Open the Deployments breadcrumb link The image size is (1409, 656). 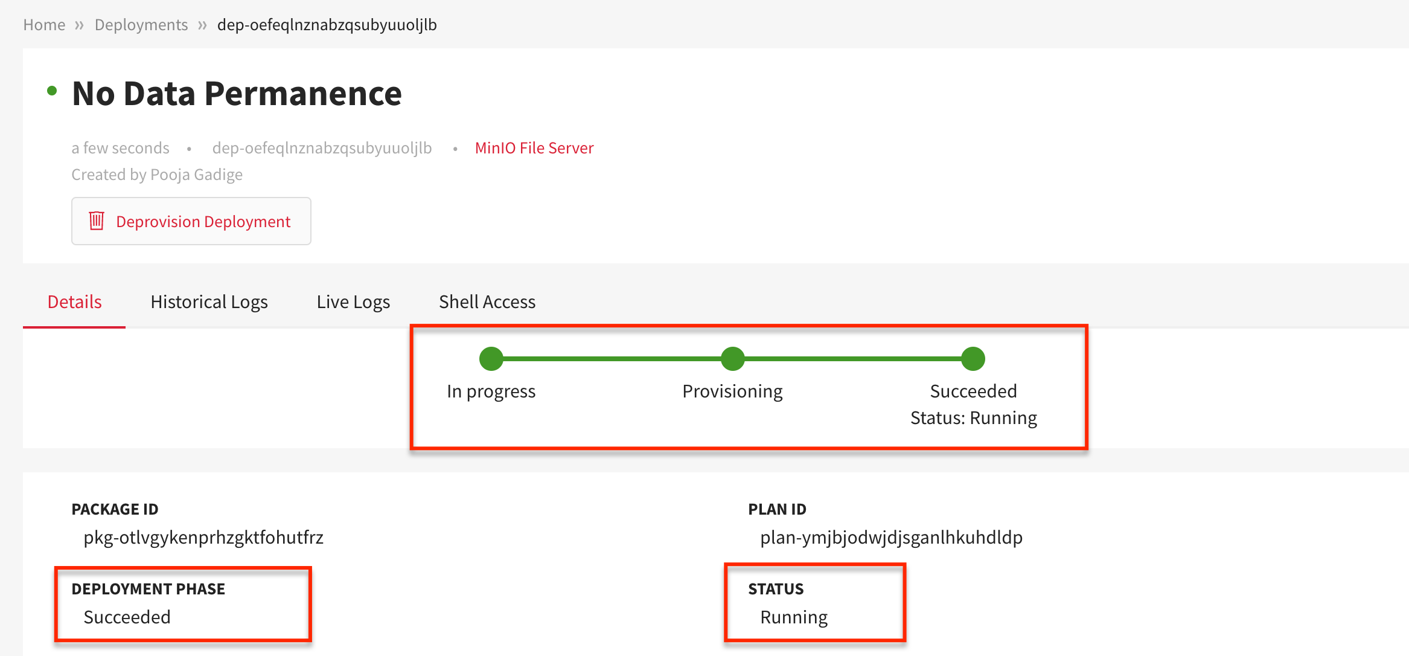[x=141, y=25]
